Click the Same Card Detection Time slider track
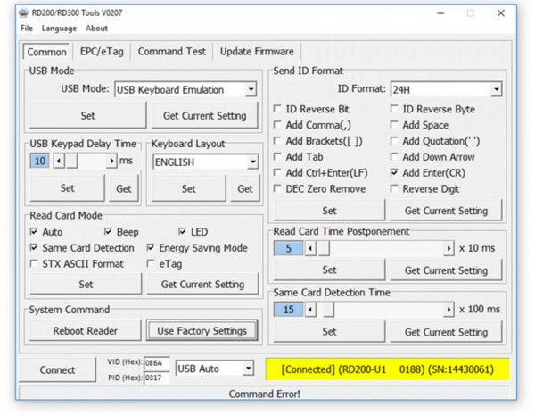 [x=383, y=310]
